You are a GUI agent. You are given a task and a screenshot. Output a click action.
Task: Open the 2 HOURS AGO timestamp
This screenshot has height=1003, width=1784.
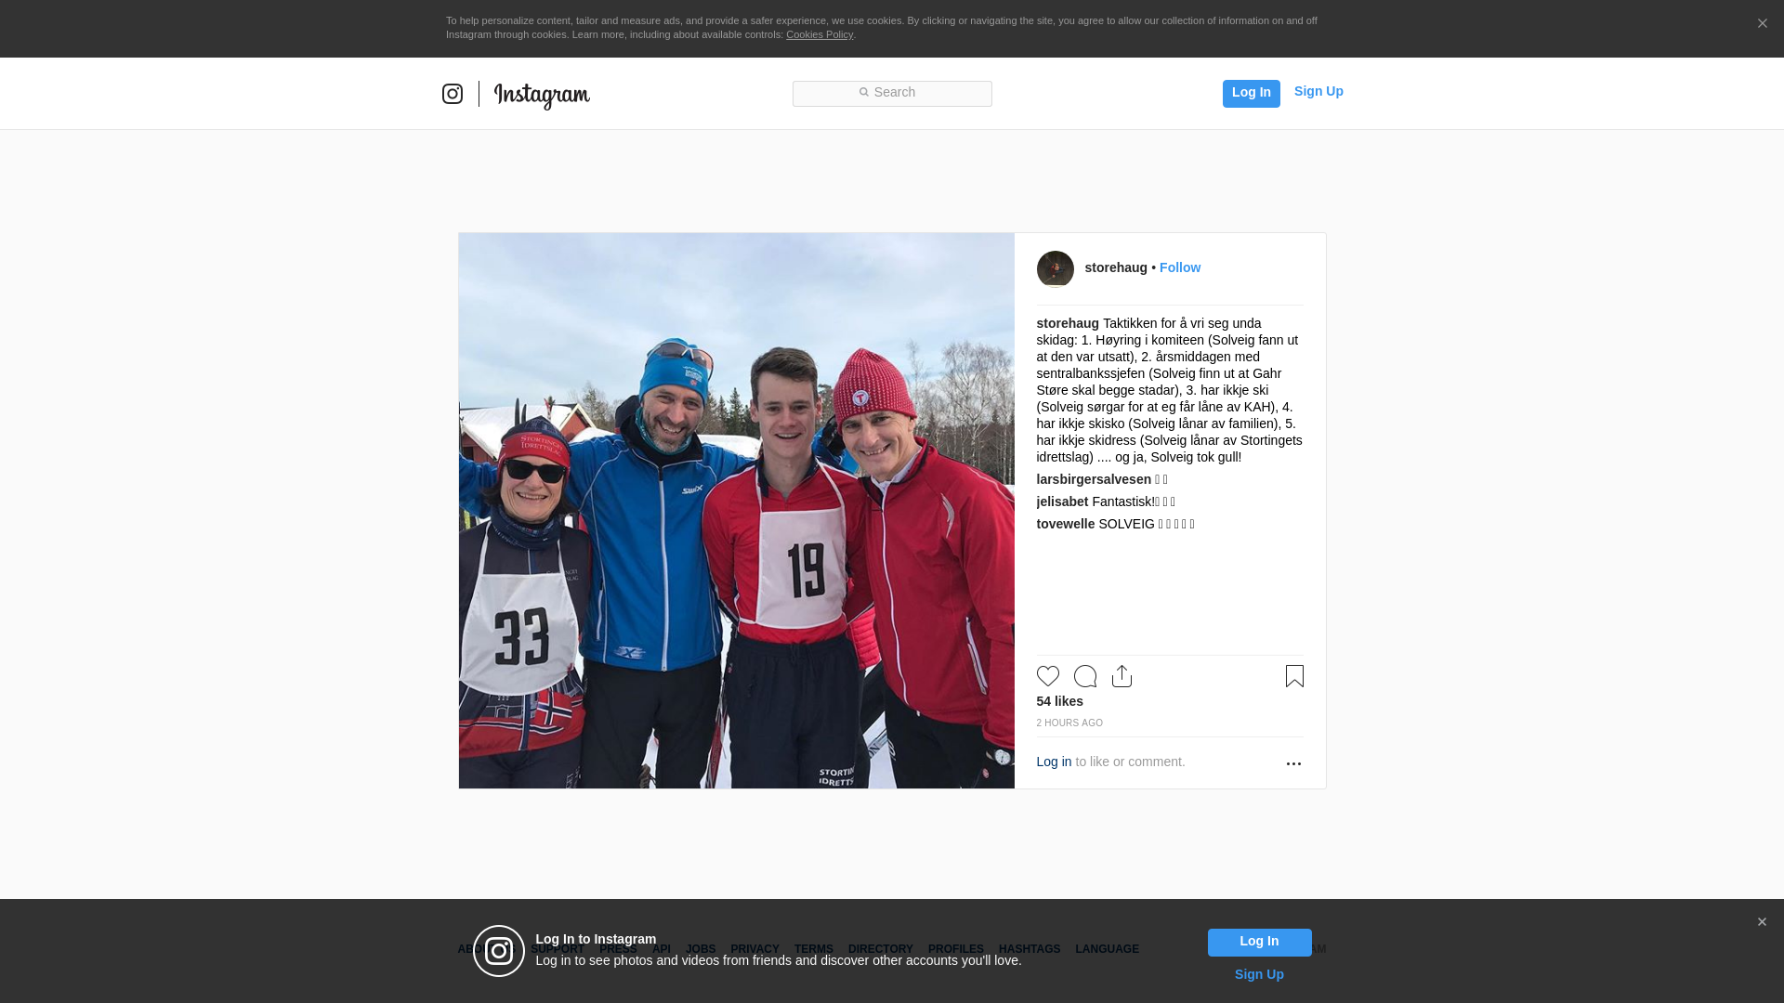[x=1069, y=723]
